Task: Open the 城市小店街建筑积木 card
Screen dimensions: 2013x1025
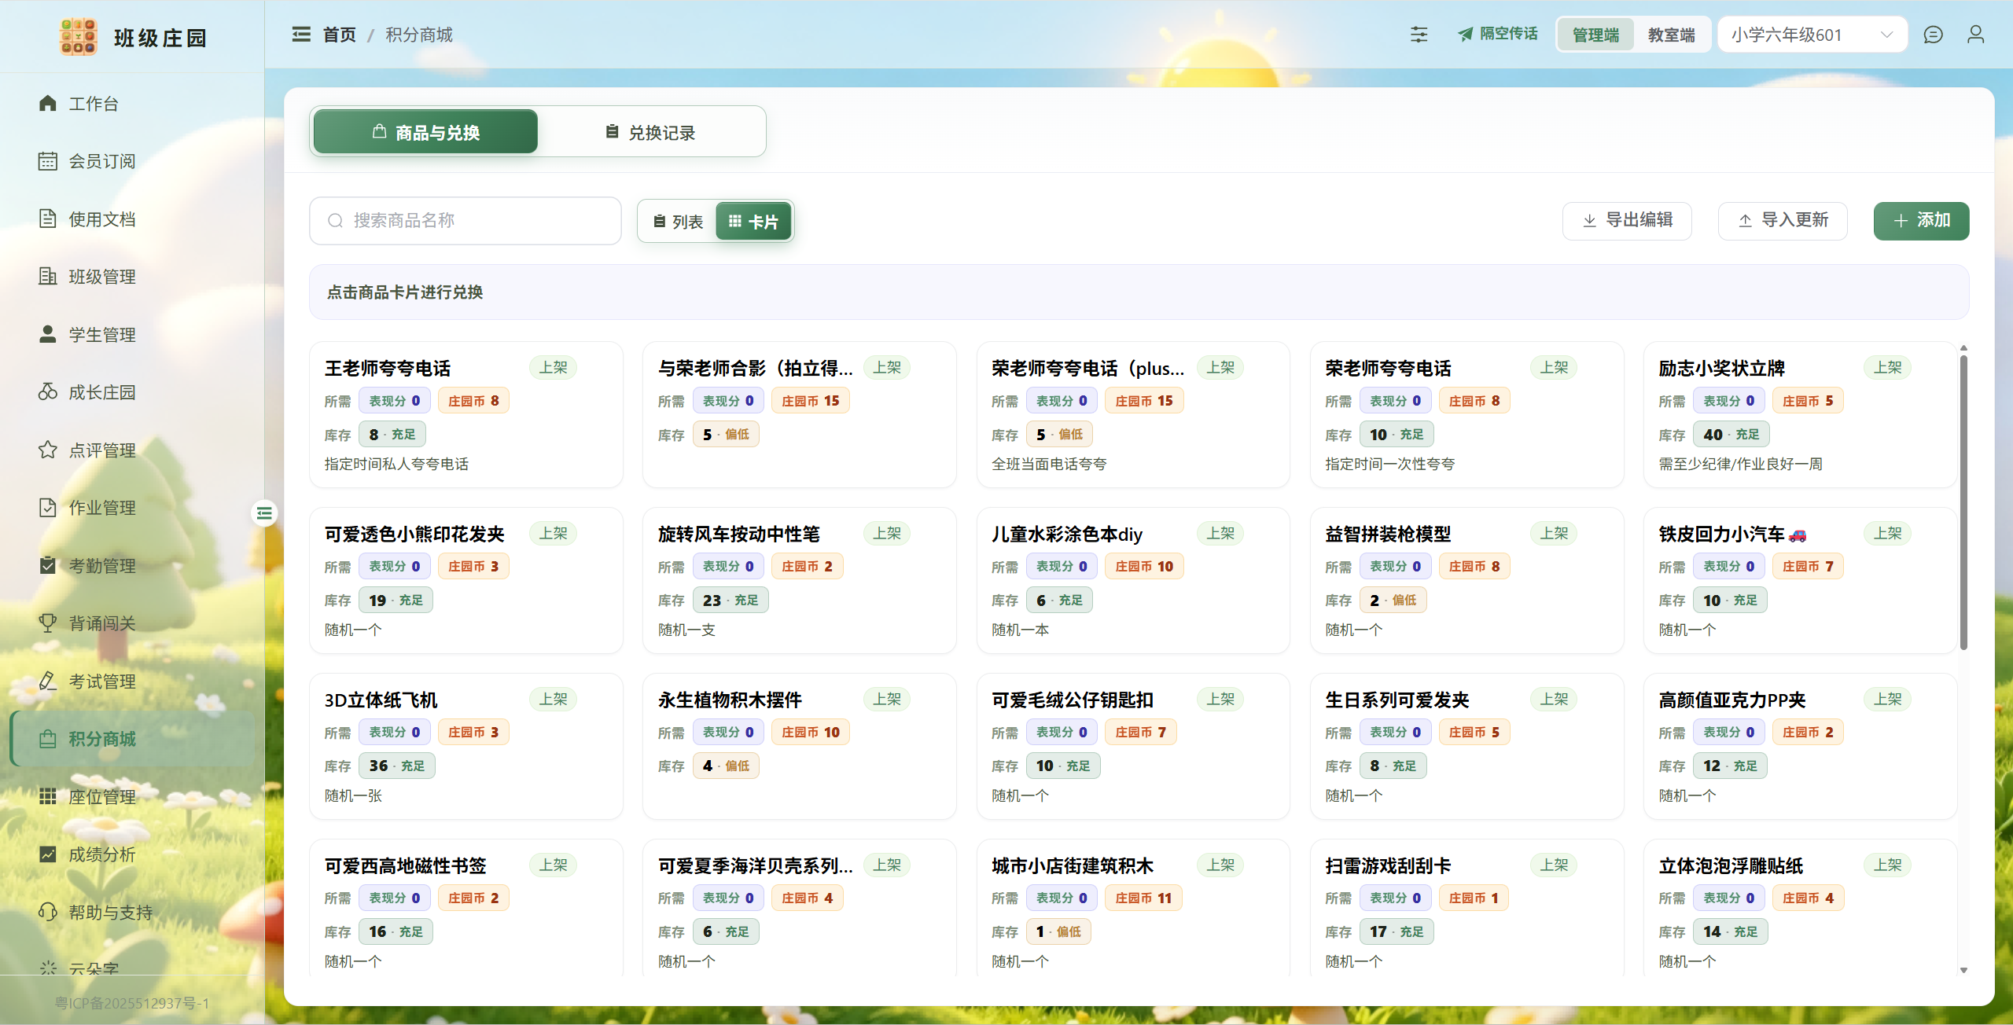Action: coord(1133,908)
